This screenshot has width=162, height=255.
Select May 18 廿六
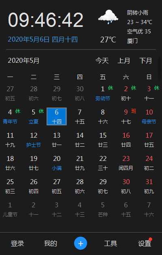[x=10, y=163]
